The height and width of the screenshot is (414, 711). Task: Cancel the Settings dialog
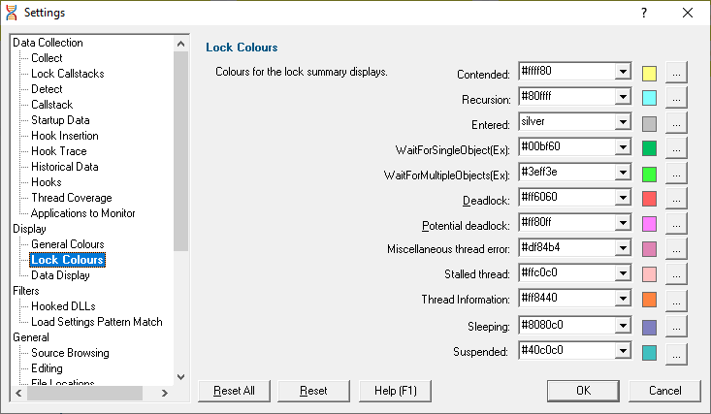coord(664,391)
